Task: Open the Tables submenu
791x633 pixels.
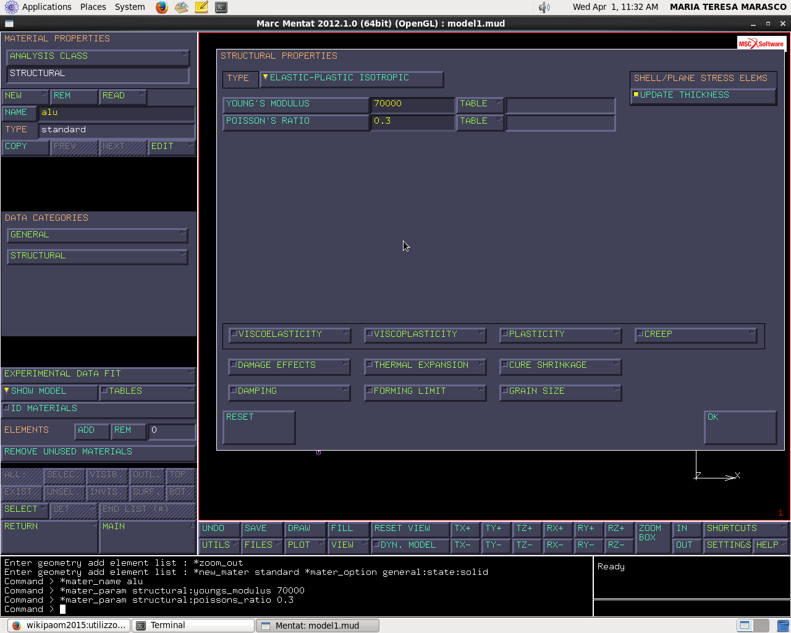Action: [147, 392]
